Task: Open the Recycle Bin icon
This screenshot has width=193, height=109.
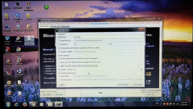Action: pos(18,28)
